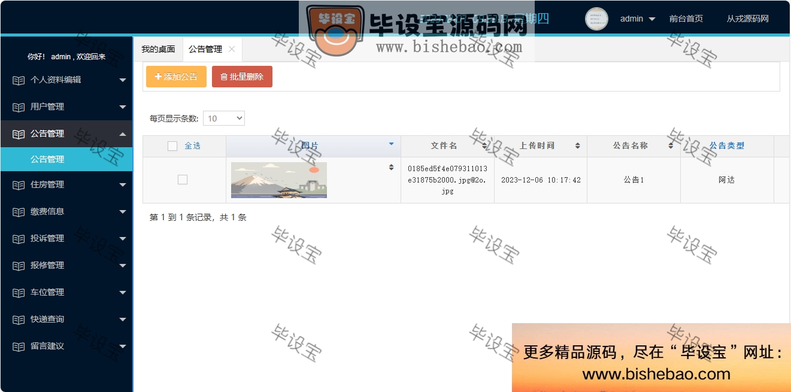This screenshot has height=392, width=791.
Task: Click the 阿达 type cell
Action: [727, 180]
